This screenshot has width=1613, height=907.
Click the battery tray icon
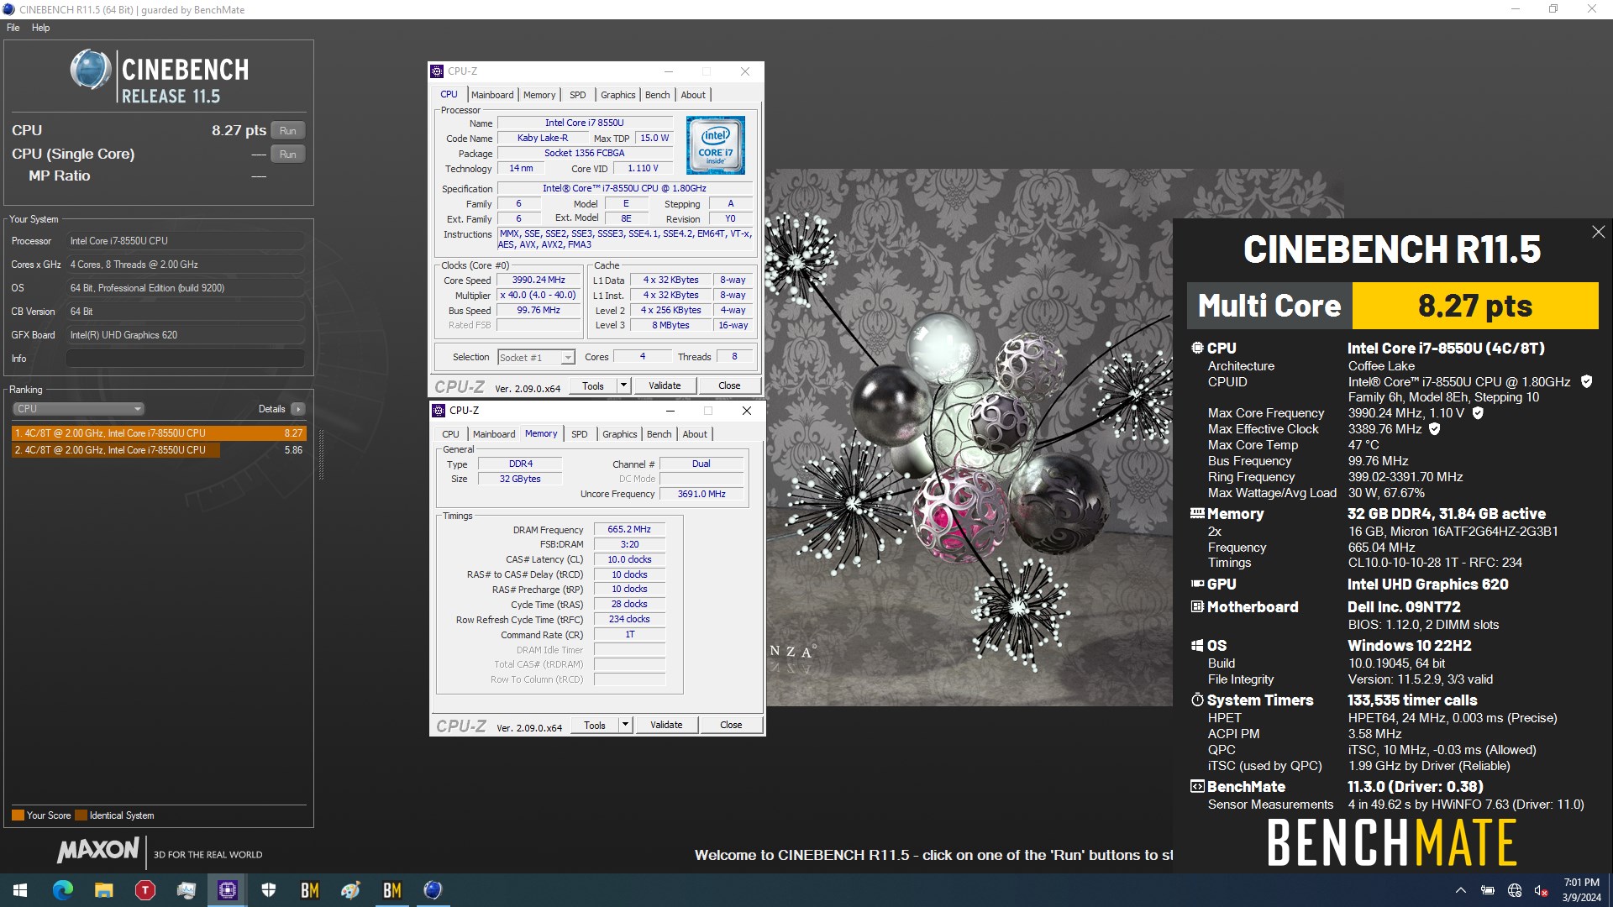[1488, 890]
